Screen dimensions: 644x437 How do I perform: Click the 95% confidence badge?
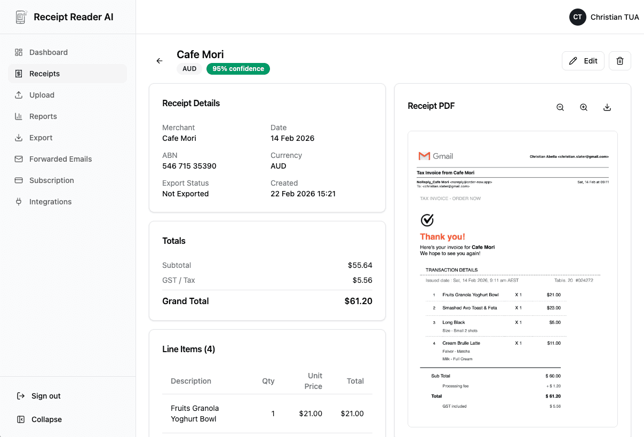238,68
